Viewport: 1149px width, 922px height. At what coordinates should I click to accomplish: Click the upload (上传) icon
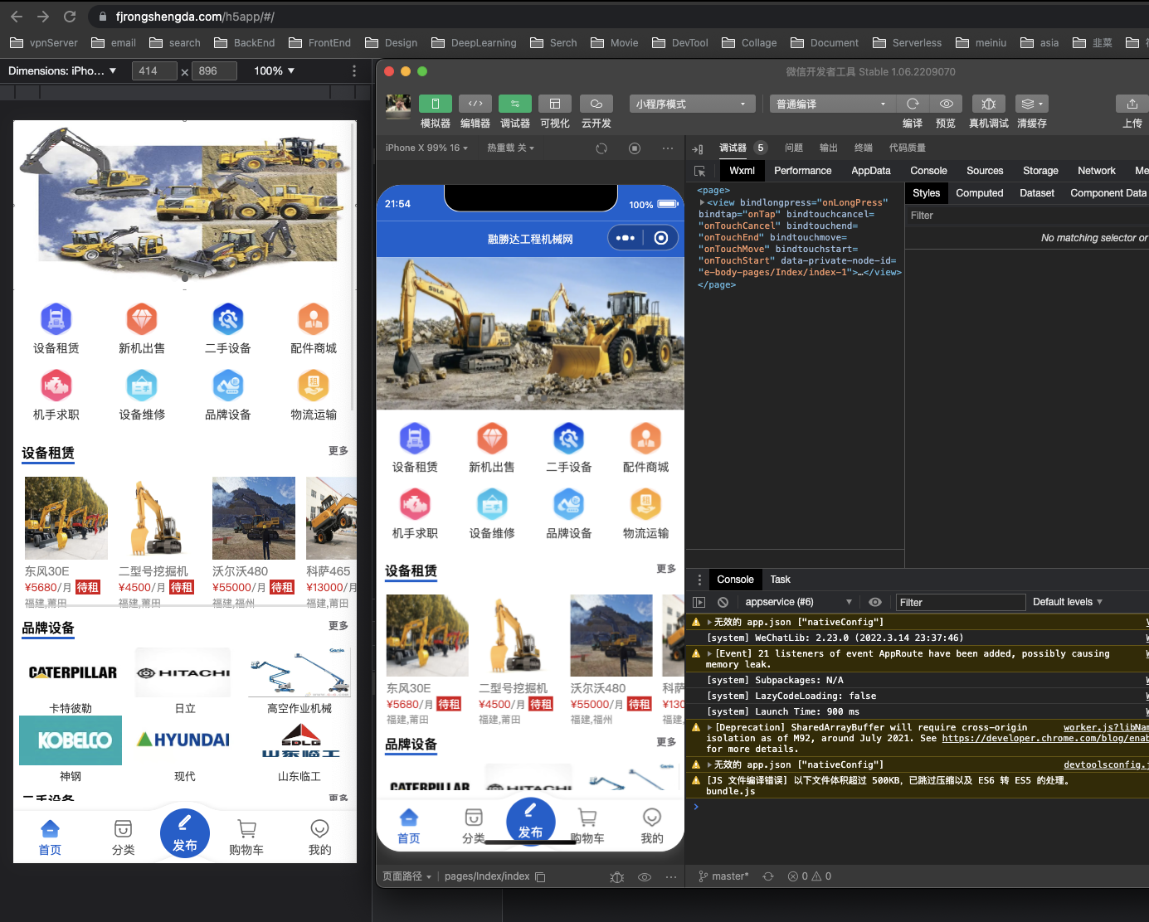1132,104
